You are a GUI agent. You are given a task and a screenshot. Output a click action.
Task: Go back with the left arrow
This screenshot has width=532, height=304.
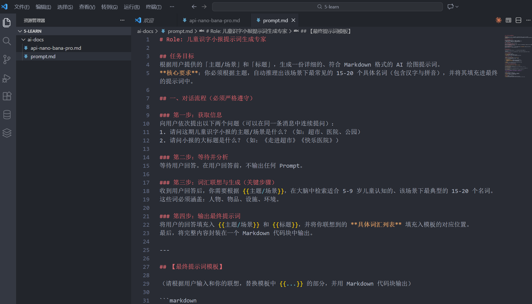pyautogui.click(x=194, y=7)
